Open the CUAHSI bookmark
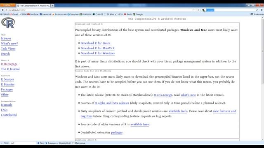 (x=98, y=14)
